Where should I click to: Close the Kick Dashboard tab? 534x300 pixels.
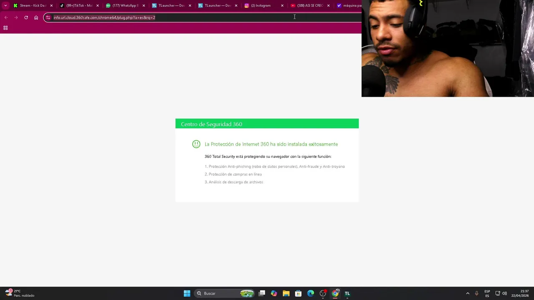pos(52,5)
